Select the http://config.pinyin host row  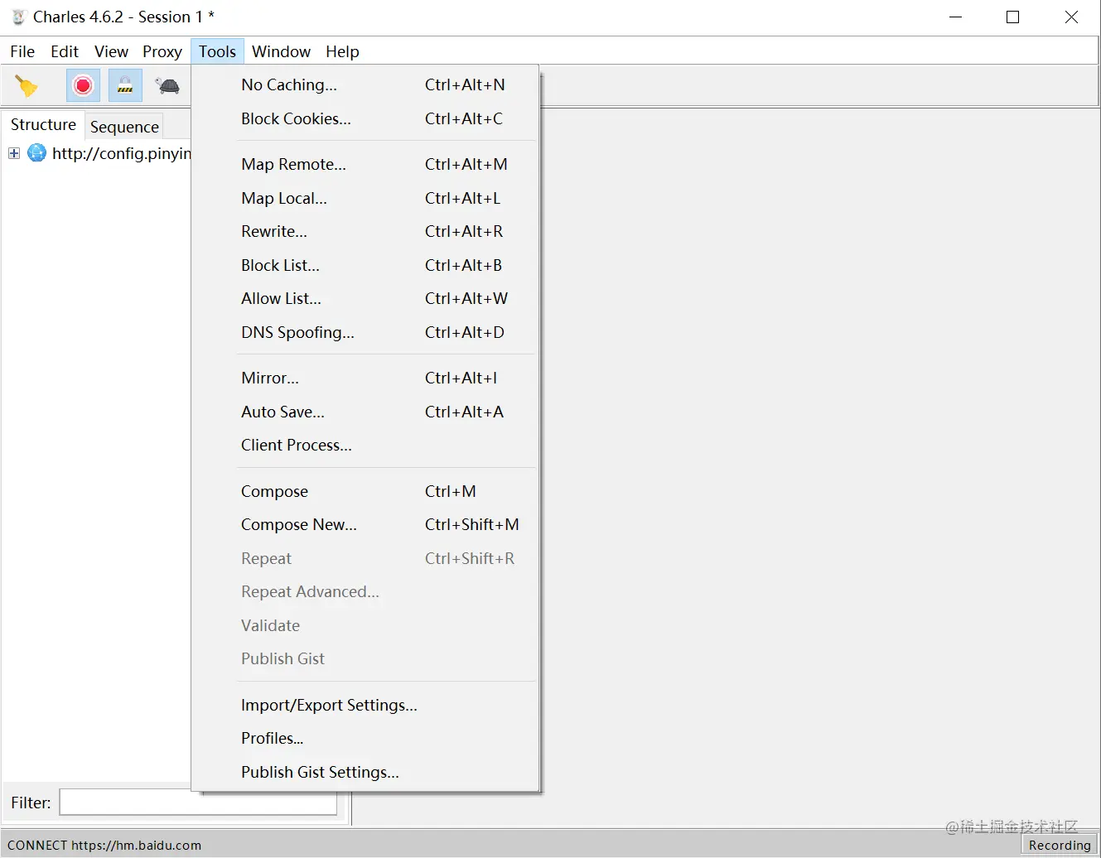[x=122, y=153]
